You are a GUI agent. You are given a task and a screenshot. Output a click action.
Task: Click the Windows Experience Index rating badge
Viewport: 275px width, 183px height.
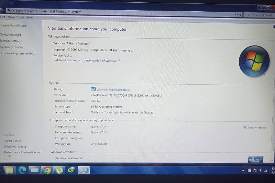[x=93, y=89]
